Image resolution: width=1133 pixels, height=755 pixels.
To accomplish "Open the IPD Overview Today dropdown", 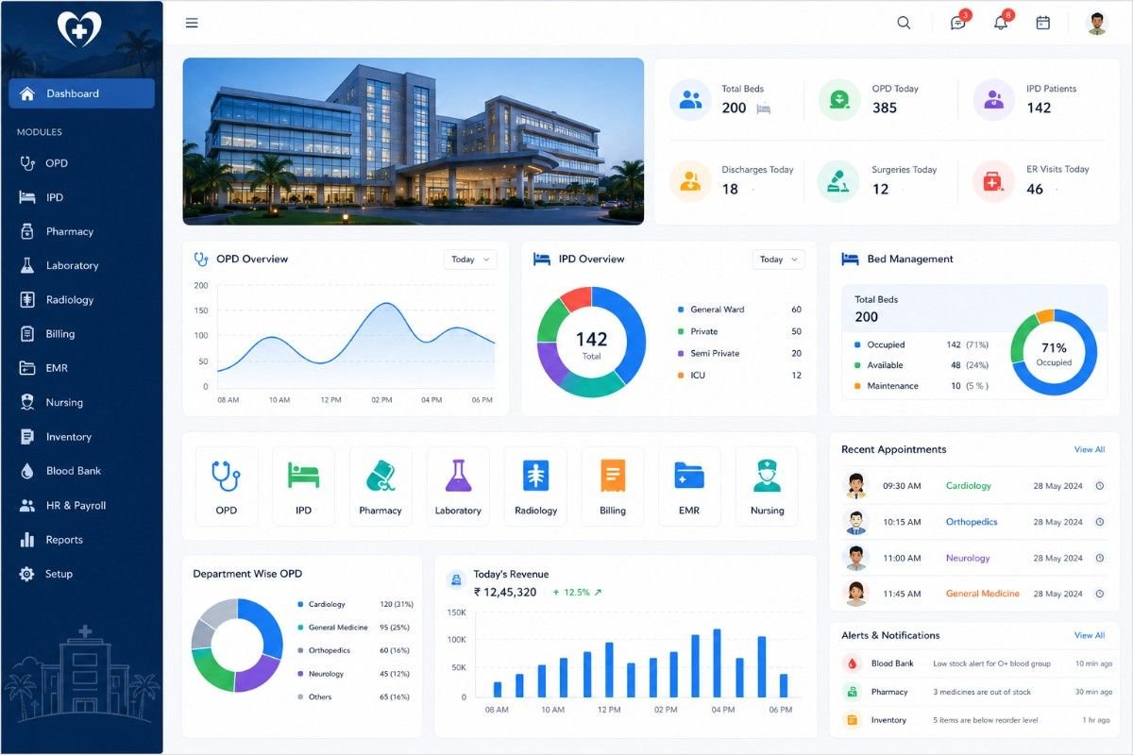I will pos(778,260).
